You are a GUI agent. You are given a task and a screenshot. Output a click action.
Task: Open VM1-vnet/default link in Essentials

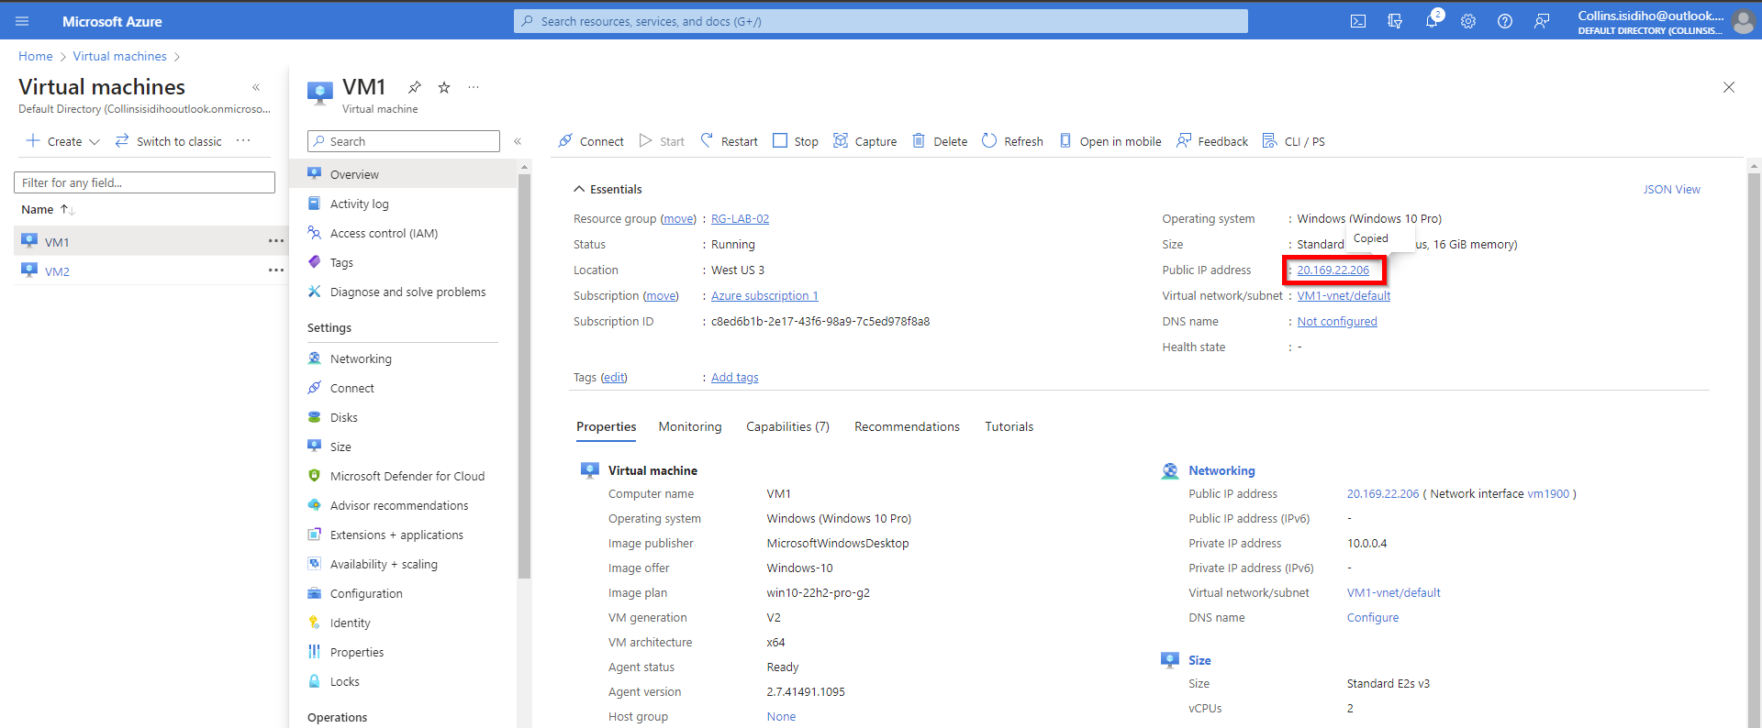1344,295
